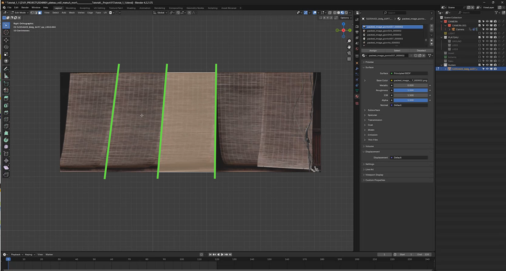Expand the Emission section
The height and width of the screenshot is (271, 506).
click(372, 135)
